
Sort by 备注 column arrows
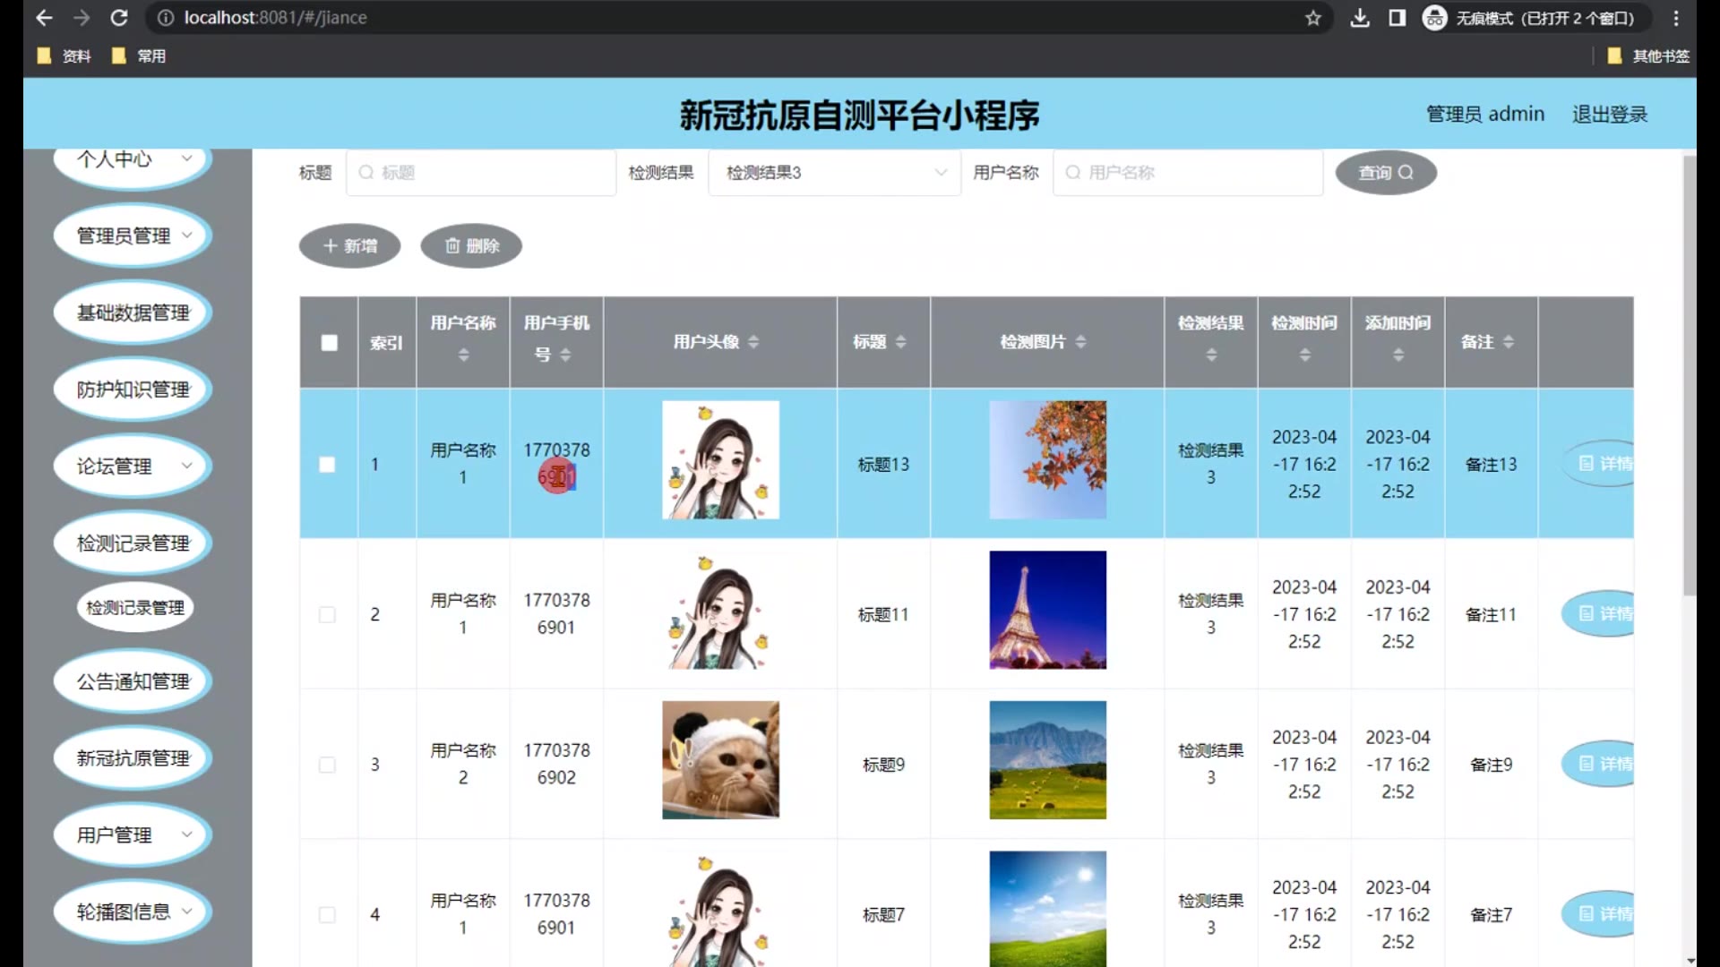(1509, 342)
